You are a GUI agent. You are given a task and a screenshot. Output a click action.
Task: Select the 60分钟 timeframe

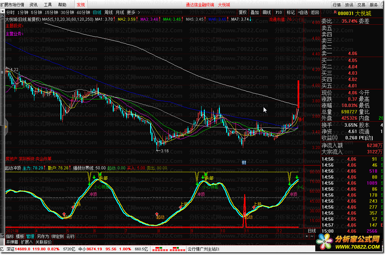point(83,12)
